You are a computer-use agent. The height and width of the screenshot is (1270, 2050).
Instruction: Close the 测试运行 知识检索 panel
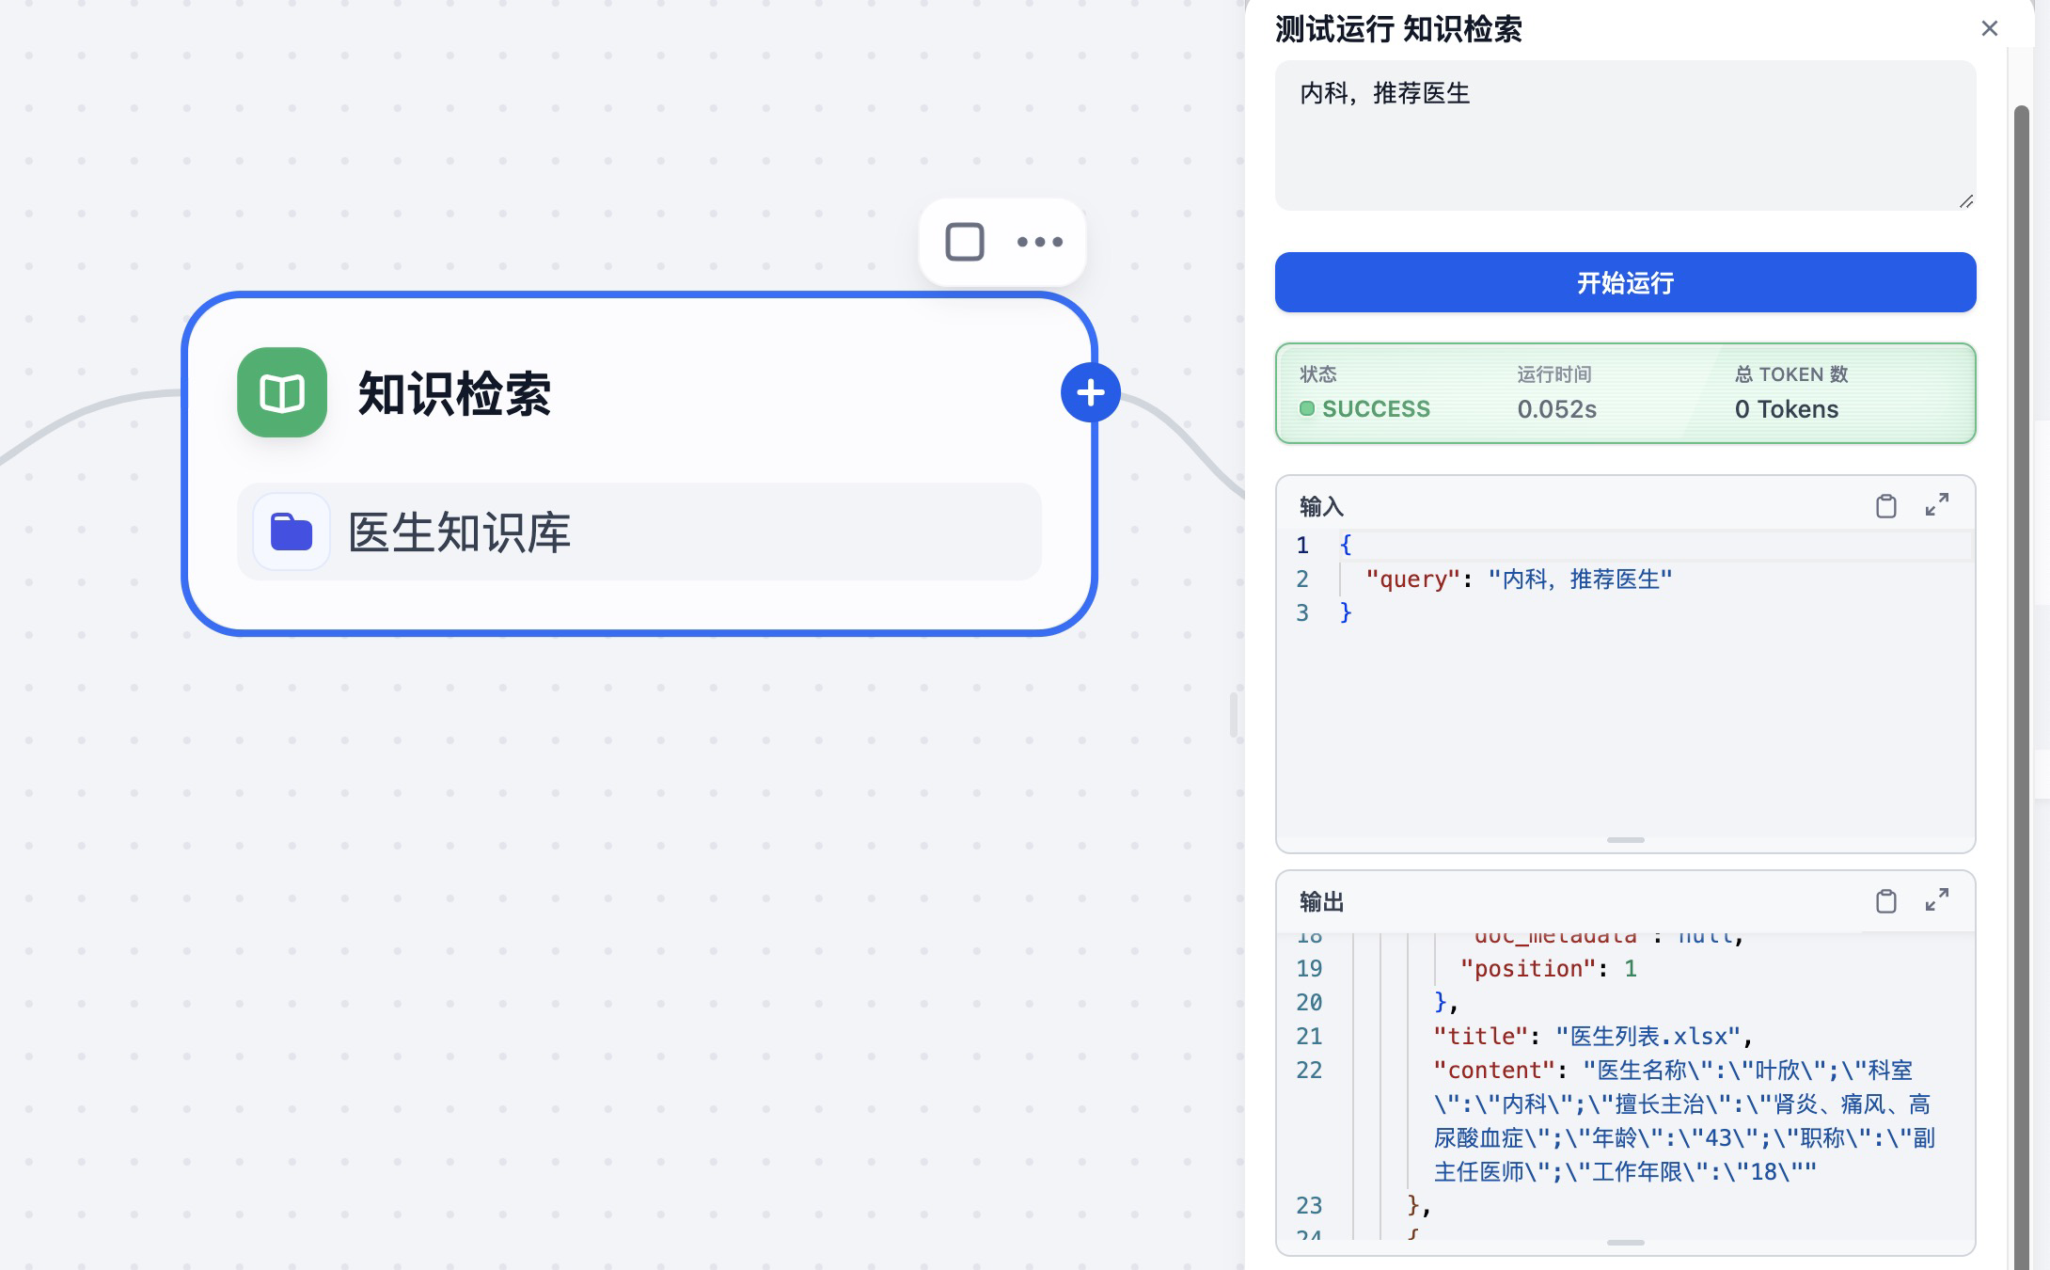1989,28
